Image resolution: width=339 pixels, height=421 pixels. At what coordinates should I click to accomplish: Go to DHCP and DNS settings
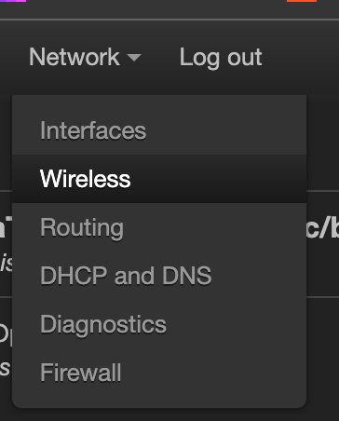click(x=159, y=276)
